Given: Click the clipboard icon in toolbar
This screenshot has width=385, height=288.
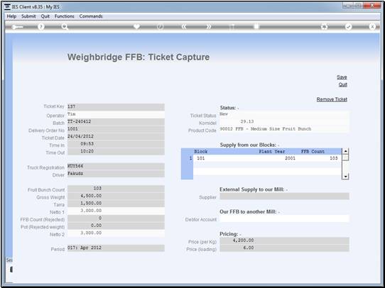Looking at the screenshot, I should (x=256, y=26).
